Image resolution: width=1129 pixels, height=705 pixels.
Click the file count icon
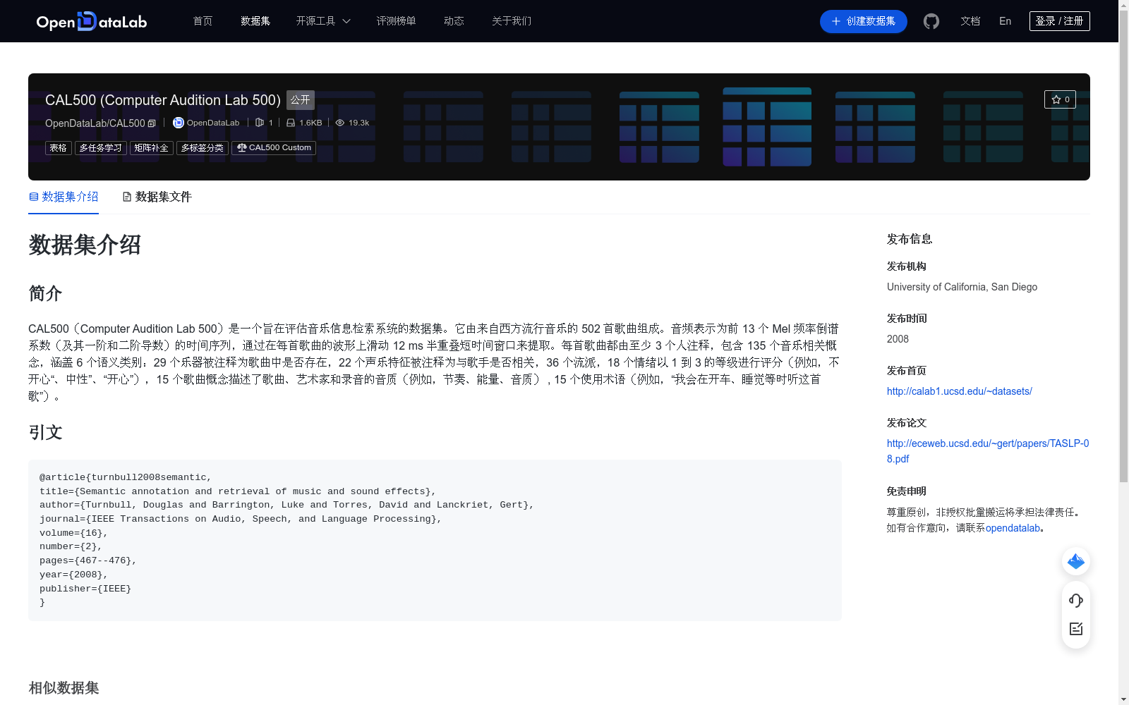click(x=260, y=123)
